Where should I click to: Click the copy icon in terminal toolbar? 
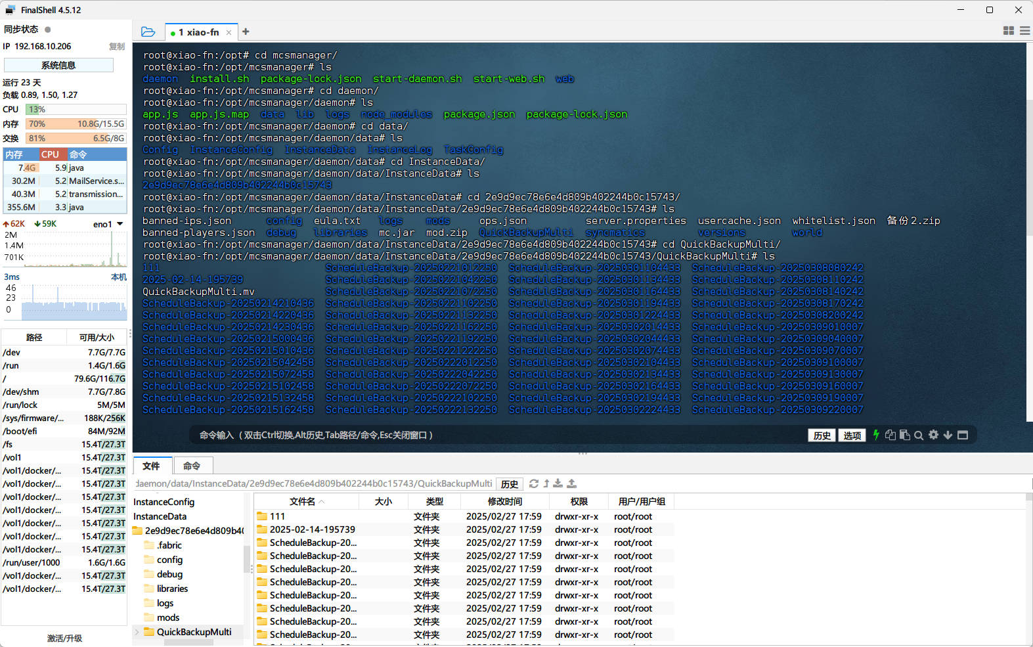[890, 435]
